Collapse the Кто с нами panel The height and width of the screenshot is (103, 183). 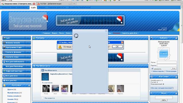click(x=176, y=77)
